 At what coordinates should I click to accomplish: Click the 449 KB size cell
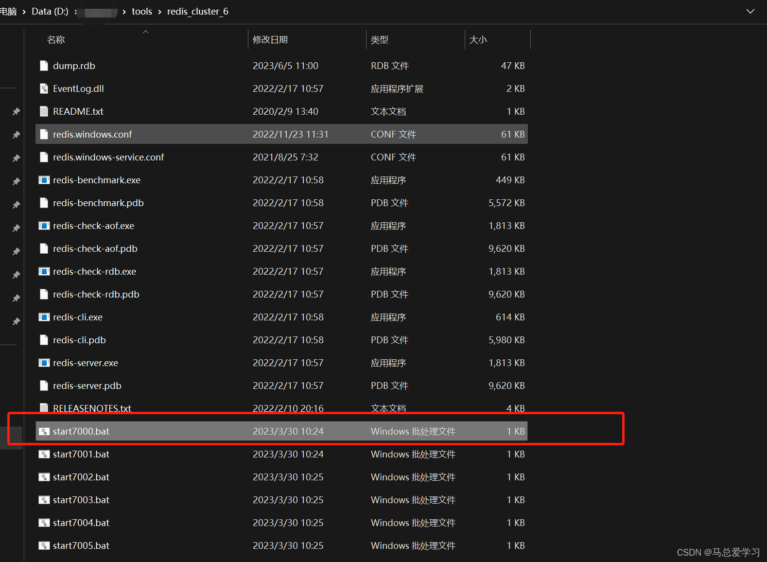pos(510,180)
